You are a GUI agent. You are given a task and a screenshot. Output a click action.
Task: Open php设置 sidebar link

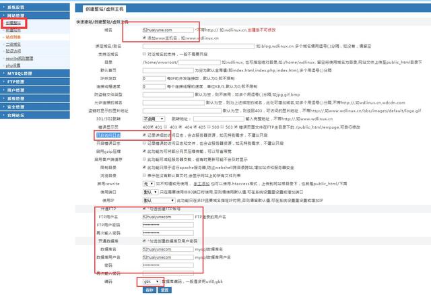13,65
